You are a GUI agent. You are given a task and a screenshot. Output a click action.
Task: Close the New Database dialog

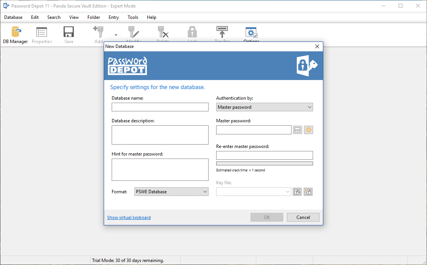pyautogui.click(x=317, y=46)
